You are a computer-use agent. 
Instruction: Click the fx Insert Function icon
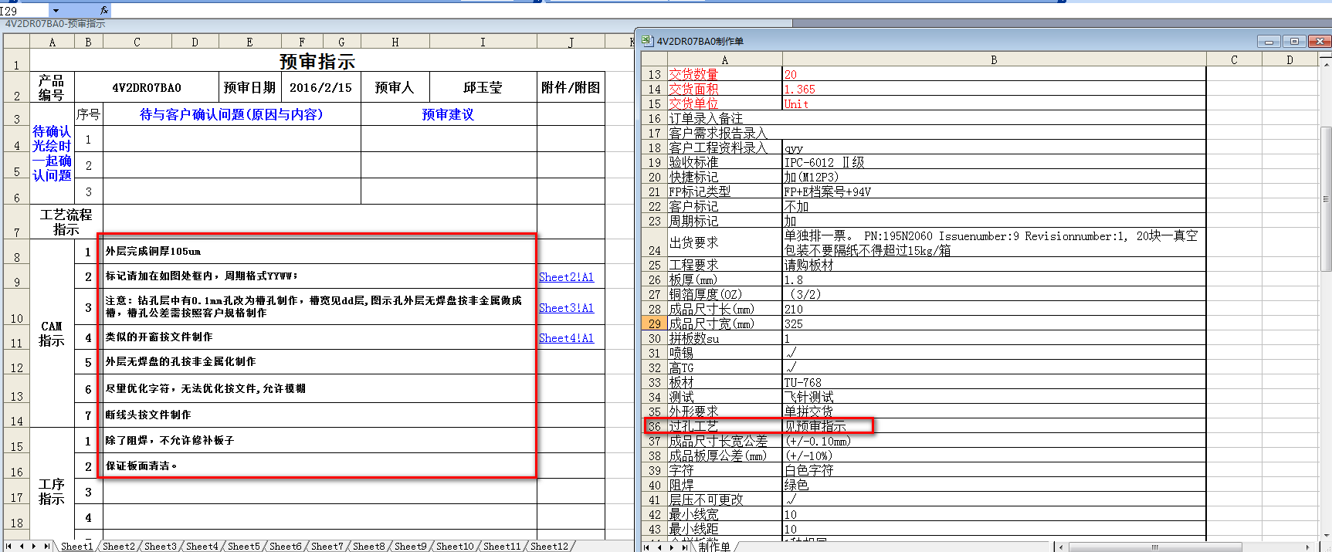click(x=104, y=10)
